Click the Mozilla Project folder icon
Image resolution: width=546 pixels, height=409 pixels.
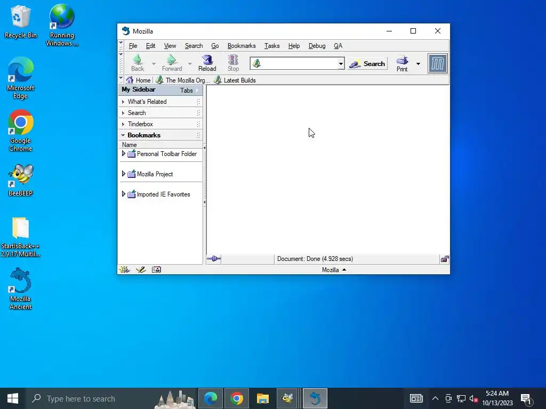point(131,174)
